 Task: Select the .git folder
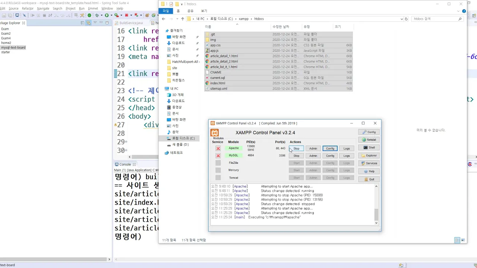click(x=278, y=34)
